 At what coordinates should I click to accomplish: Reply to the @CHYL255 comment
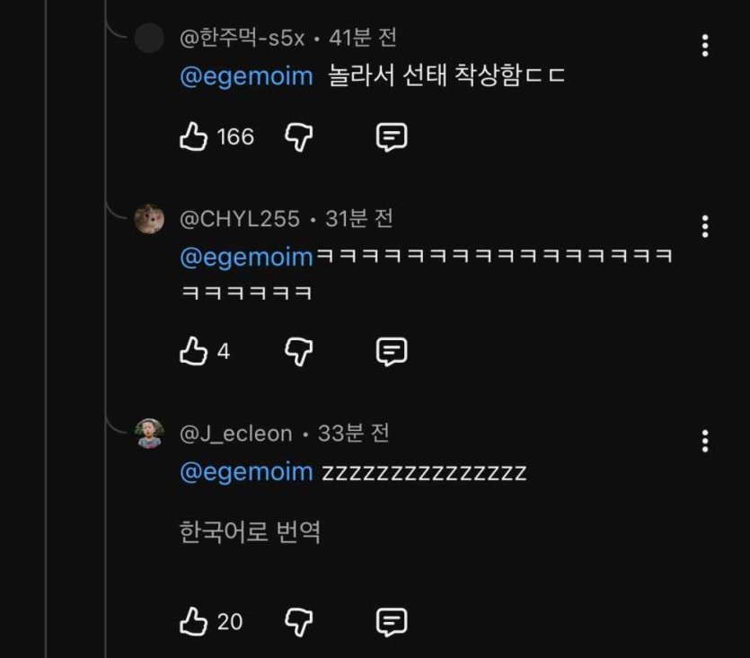point(391,351)
